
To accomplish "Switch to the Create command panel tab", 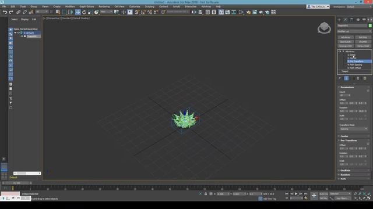I will click(339, 20).
